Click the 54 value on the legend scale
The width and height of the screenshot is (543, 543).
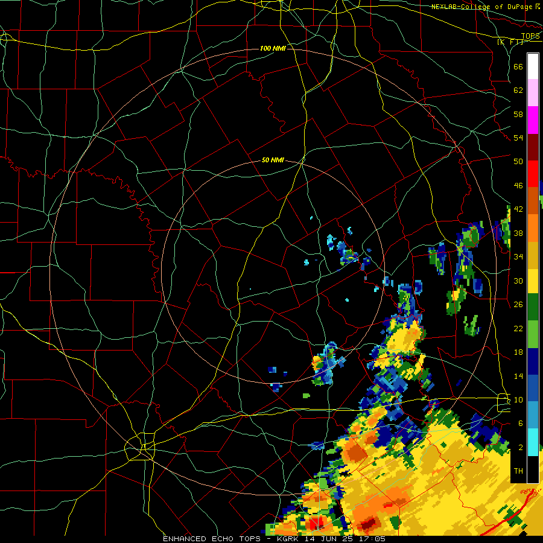[518, 138]
